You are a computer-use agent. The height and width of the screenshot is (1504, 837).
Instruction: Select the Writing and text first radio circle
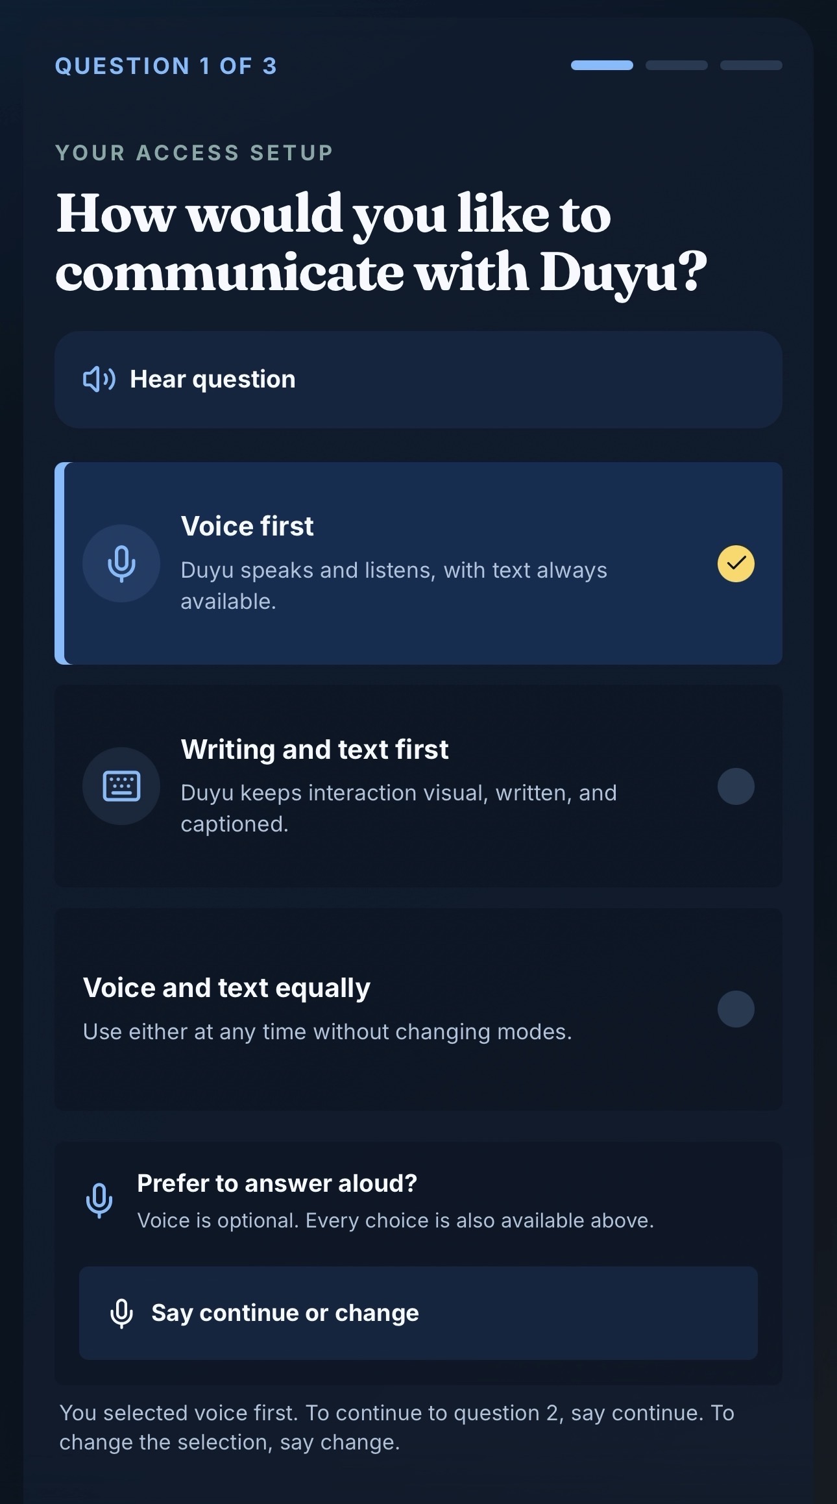(x=736, y=786)
